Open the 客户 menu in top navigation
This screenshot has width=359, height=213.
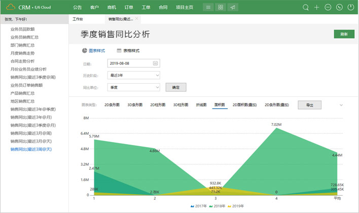[x=94, y=8]
